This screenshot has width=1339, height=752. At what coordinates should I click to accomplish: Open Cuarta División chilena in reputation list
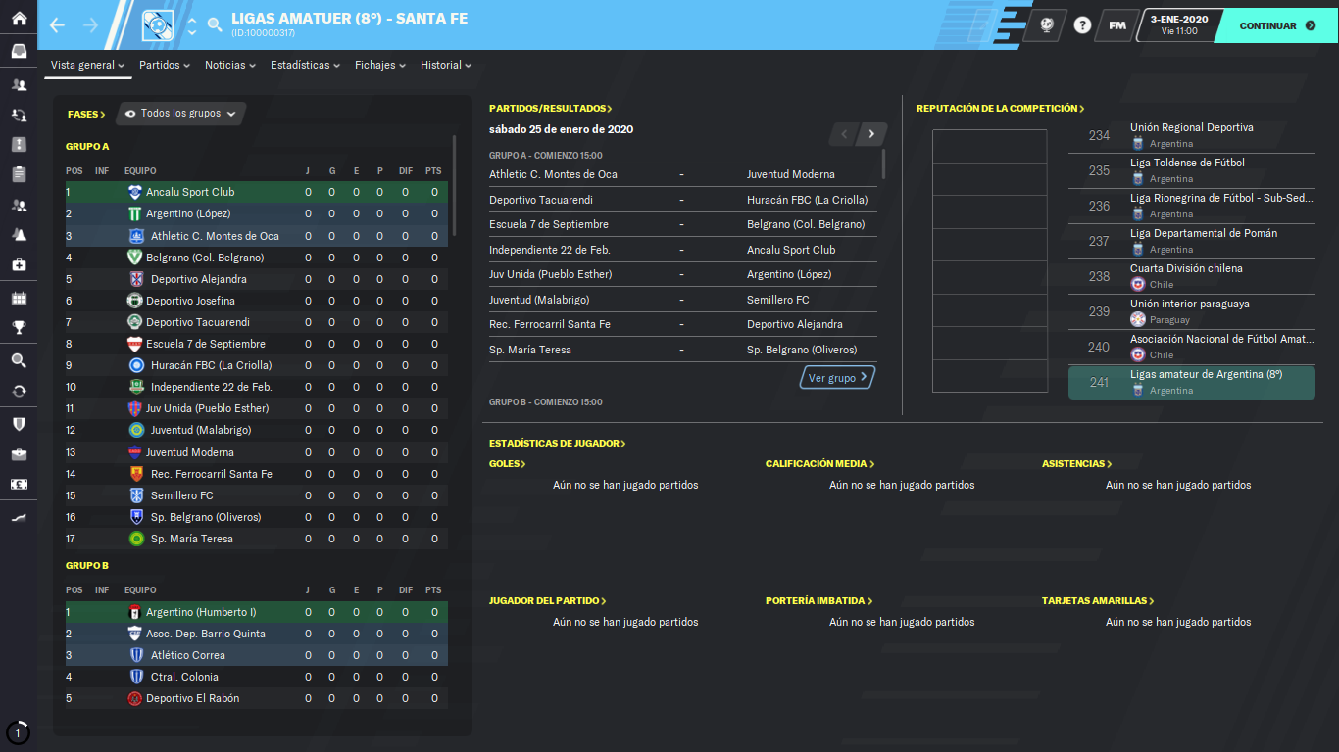click(x=1191, y=276)
